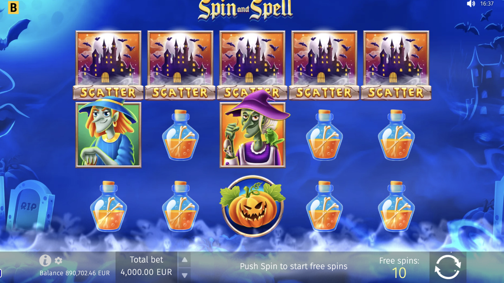Click the Balance 890,702.46 EUR text

point(75,273)
